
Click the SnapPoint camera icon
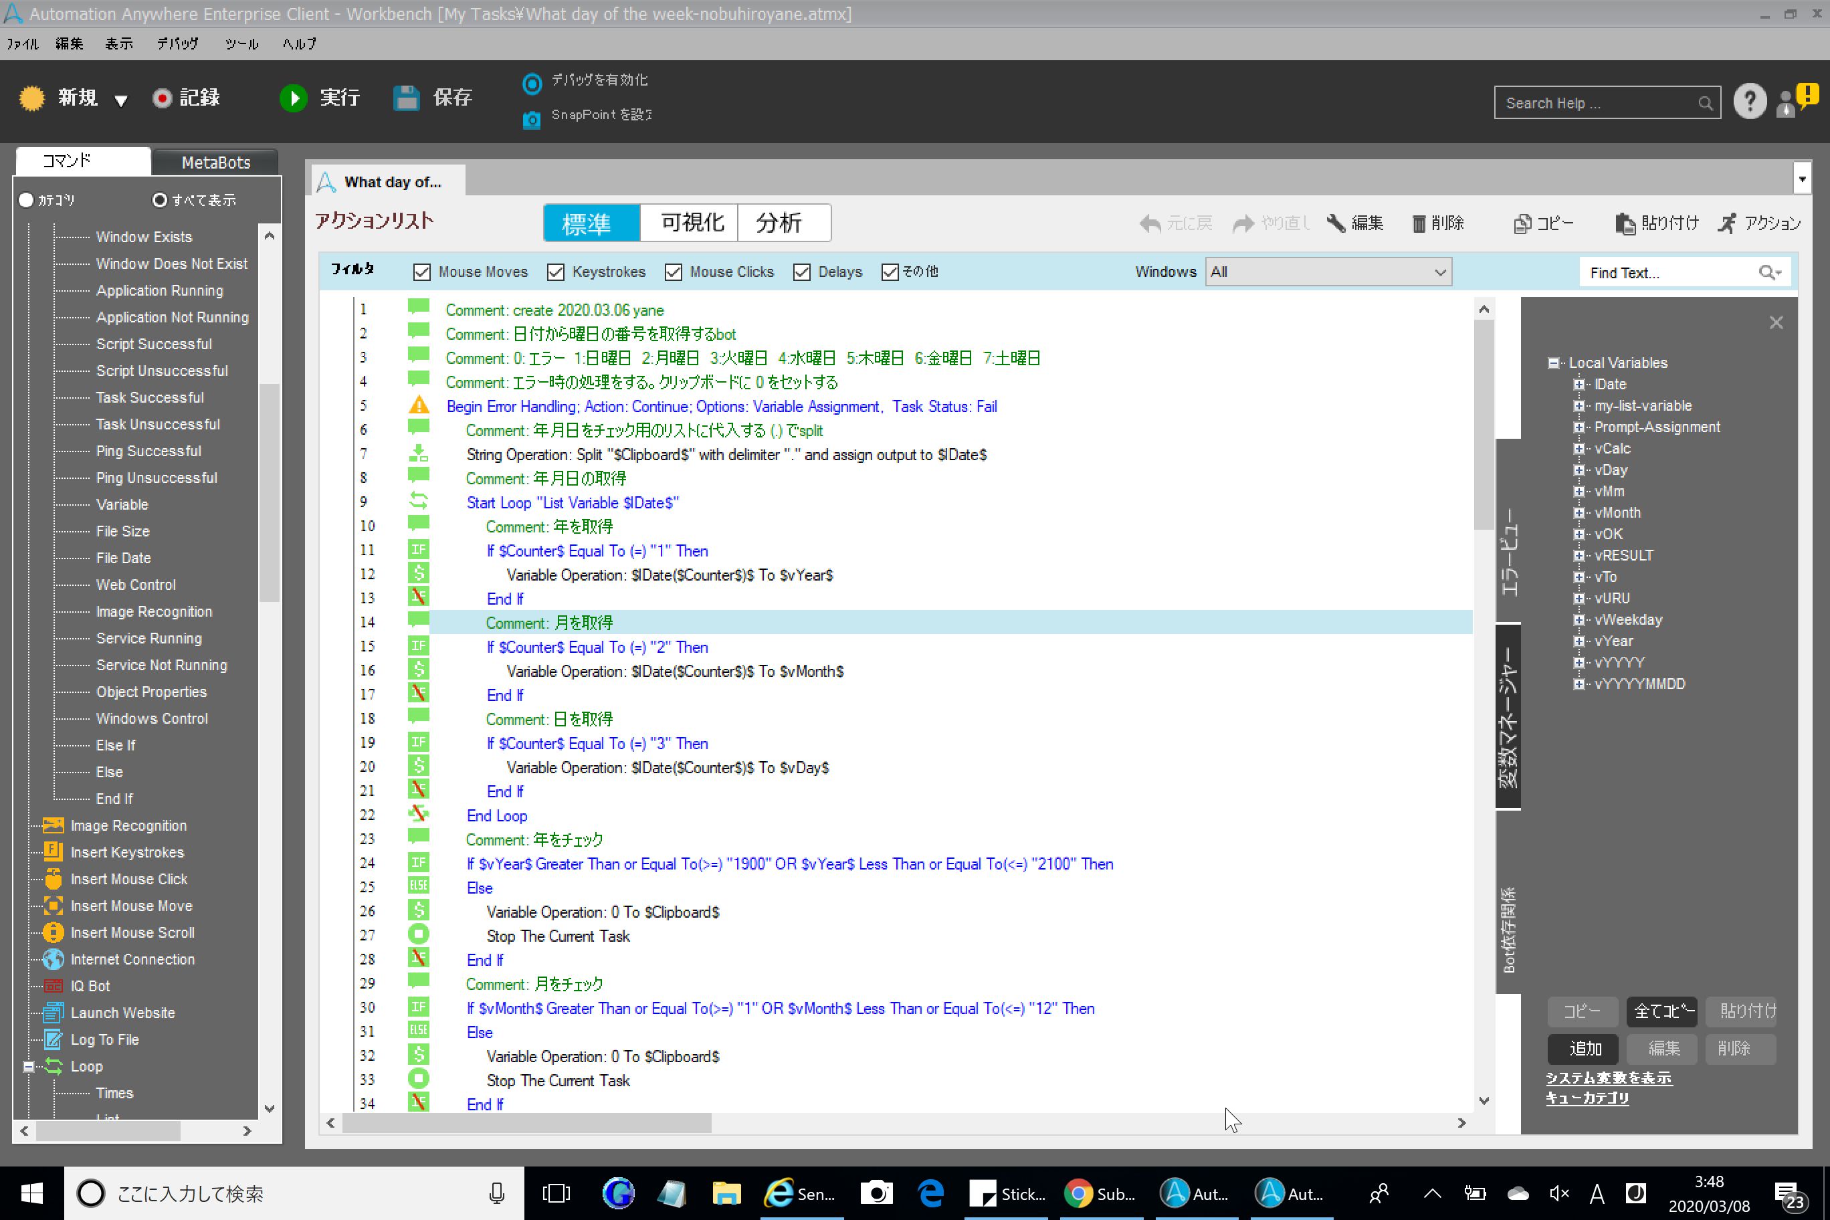click(x=532, y=120)
